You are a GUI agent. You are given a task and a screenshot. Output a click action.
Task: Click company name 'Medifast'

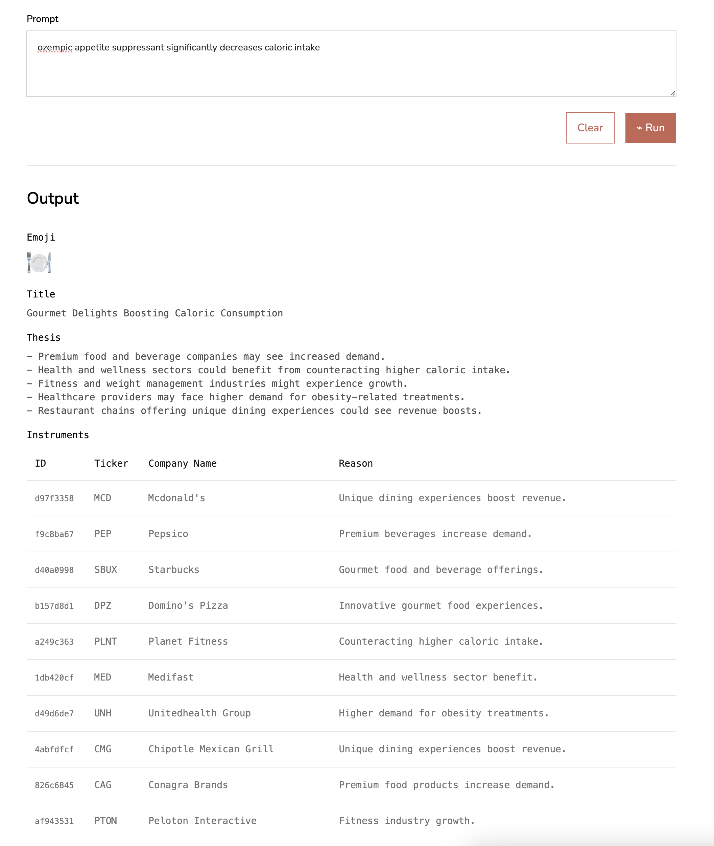tap(171, 677)
